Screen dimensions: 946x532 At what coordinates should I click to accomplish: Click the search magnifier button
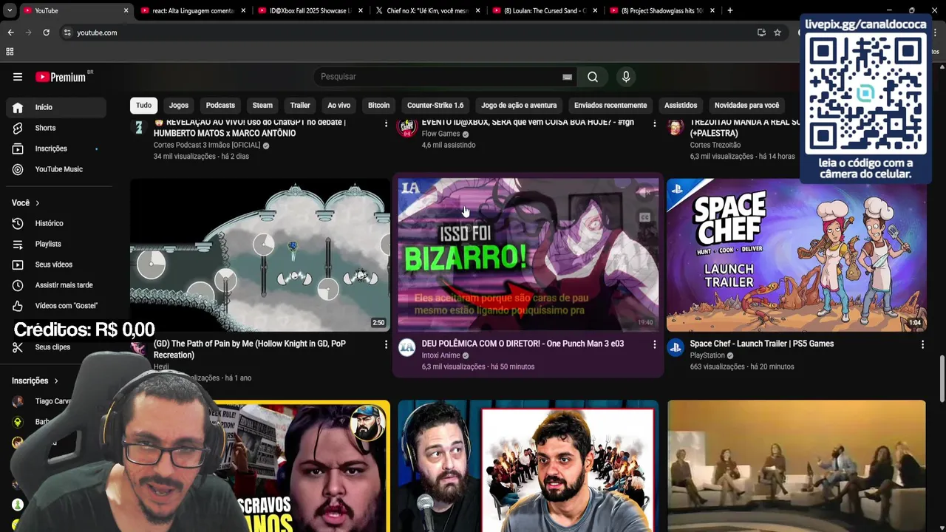click(593, 77)
